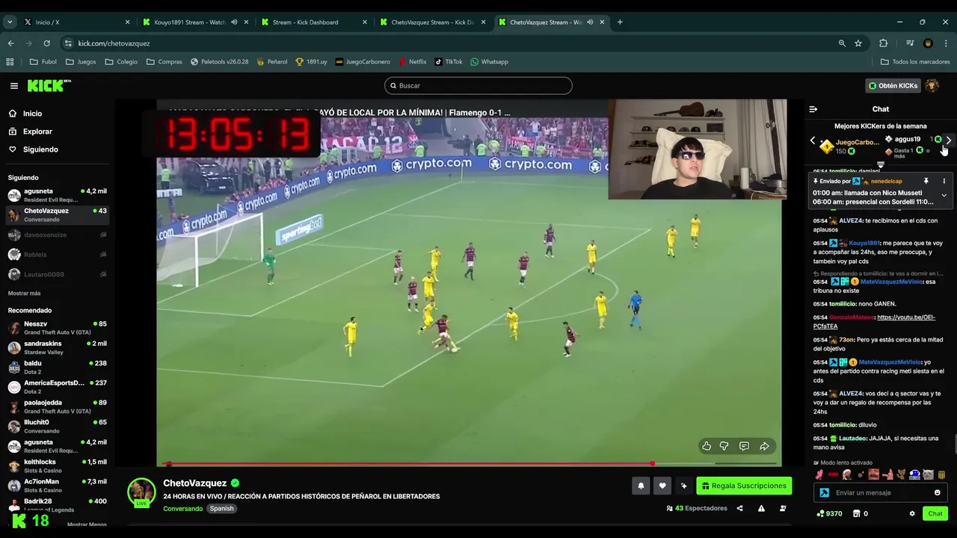Open the Chrome tab search dropdown
The image size is (957, 538).
point(10,22)
